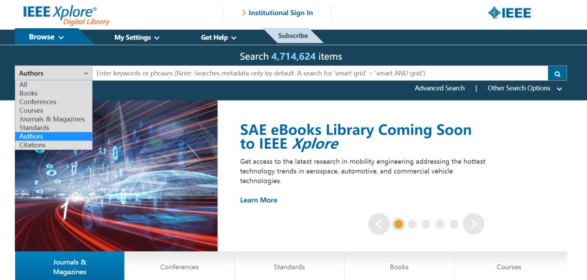This screenshot has height=280, width=587.
Task: Choose Books in the search-type list
Action: tap(53, 93)
